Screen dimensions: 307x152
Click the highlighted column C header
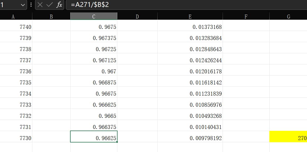94,17
